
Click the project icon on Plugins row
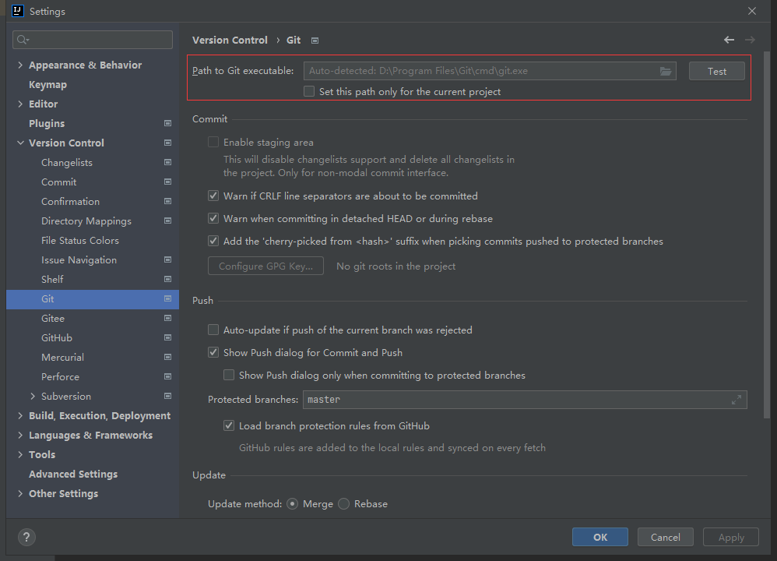coord(167,123)
